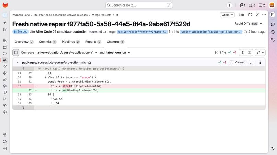
Task: Open Yadnesh Salvi breadcrumb link
Action: (21, 15)
